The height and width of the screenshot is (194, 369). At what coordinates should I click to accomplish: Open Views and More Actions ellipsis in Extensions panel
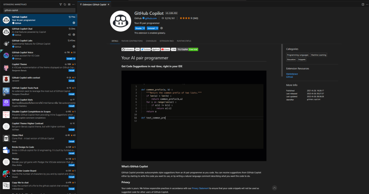pyautogui.click(x=74, y=4)
